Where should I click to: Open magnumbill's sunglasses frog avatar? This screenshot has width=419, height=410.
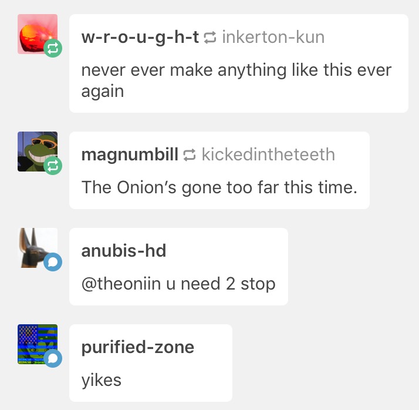pos(38,152)
